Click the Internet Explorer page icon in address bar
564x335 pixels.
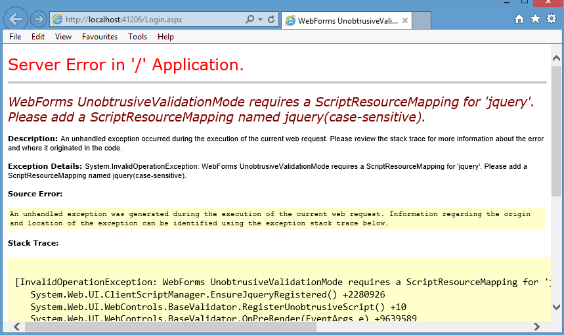pyautogui.click(x=58, y=20)
